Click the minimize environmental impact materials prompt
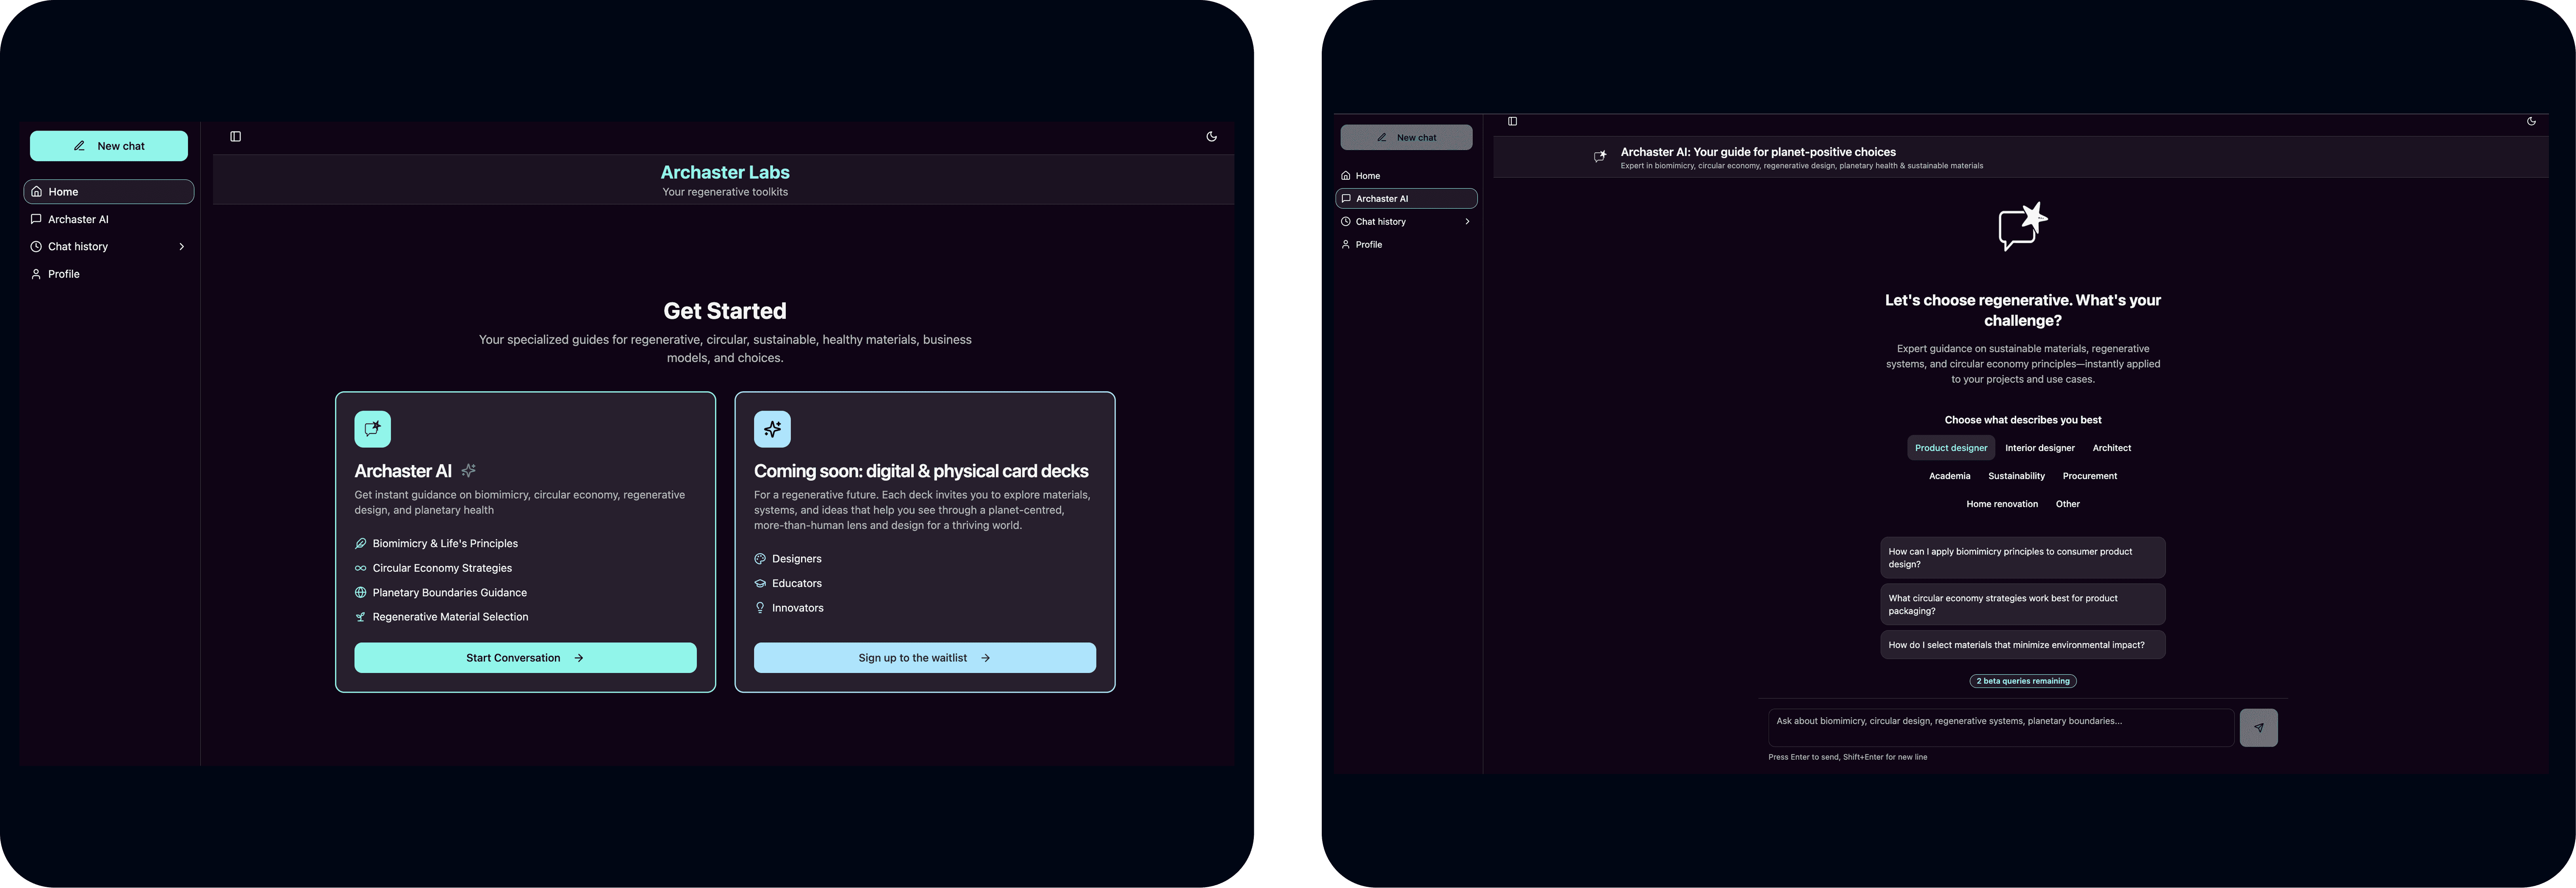Image resolution: width=2576 pixels, height=888 pixels. [2023, 645]
